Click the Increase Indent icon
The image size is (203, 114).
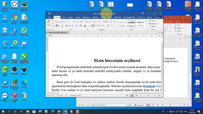[x=107, y=22]
